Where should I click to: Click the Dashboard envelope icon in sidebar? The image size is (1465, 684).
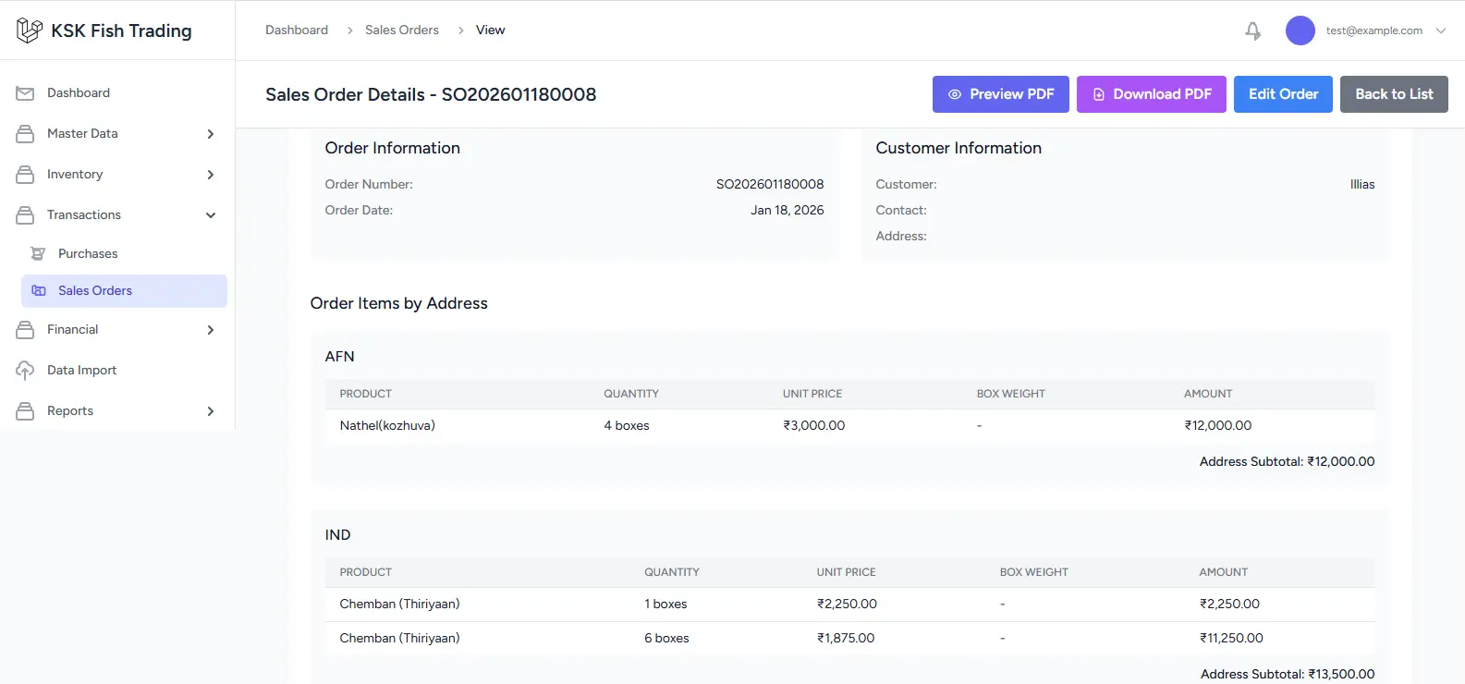click(25, 93)
